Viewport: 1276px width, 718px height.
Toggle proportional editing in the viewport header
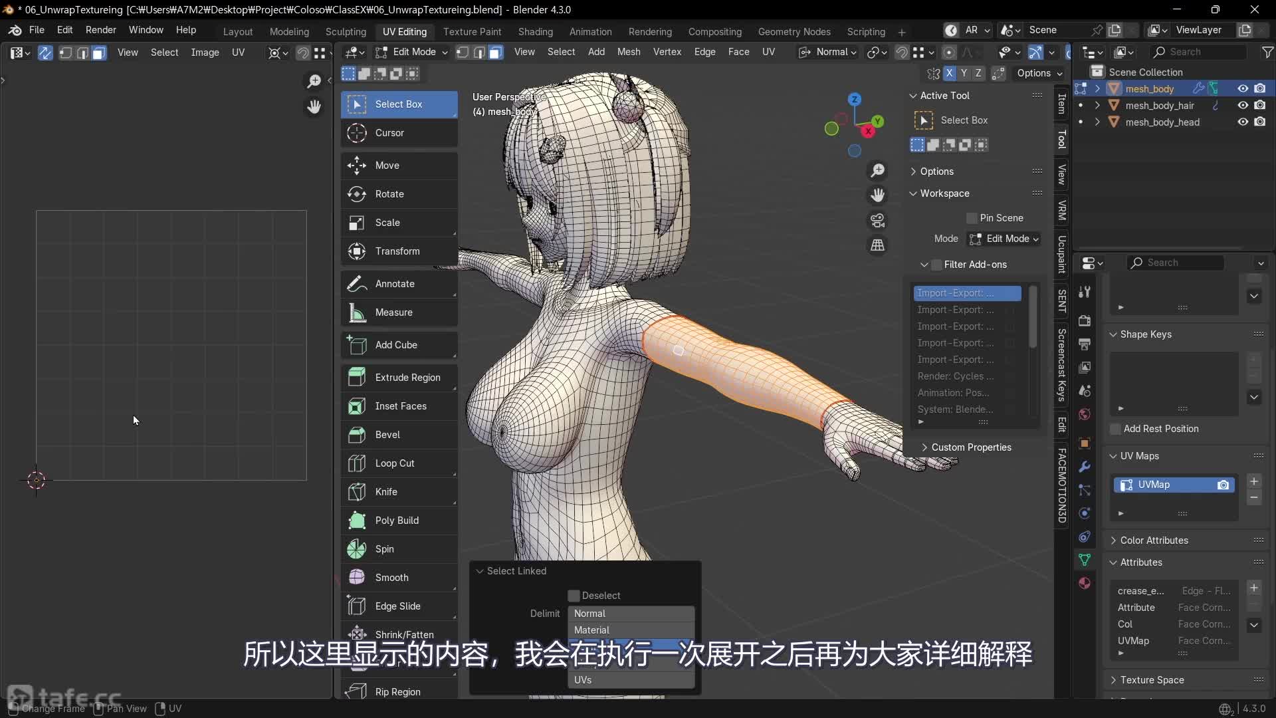[x=948, y=53]
